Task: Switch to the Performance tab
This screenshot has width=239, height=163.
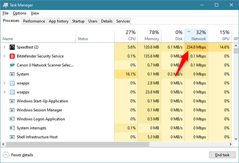Action: 34,21
